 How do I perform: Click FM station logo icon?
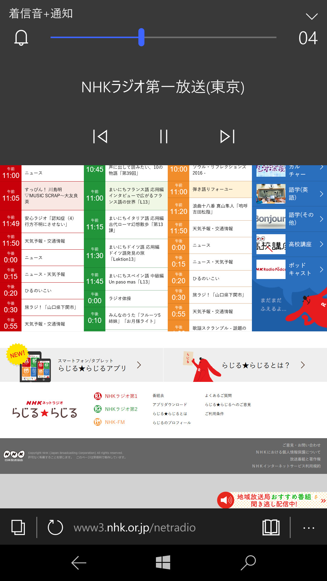(97, 422)
